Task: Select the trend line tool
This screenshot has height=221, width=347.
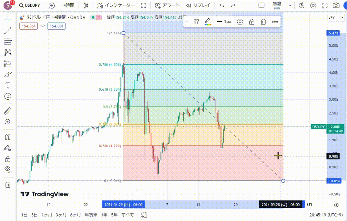Action: (8, 31)
